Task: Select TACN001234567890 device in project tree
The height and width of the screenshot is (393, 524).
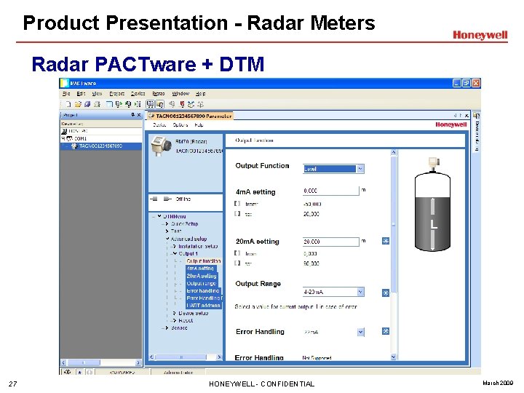Action: click(x=100, y=146)
